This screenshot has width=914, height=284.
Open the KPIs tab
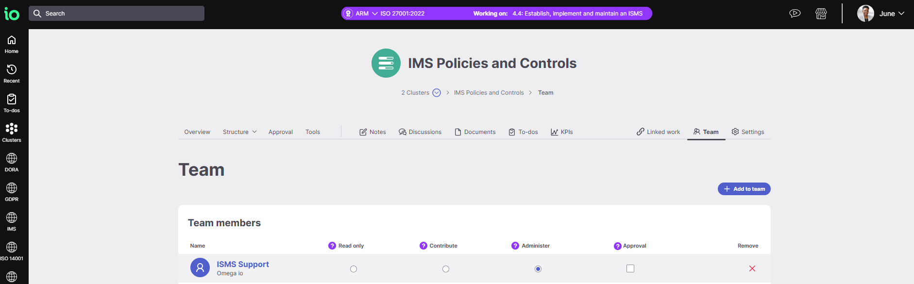point(562,132)
